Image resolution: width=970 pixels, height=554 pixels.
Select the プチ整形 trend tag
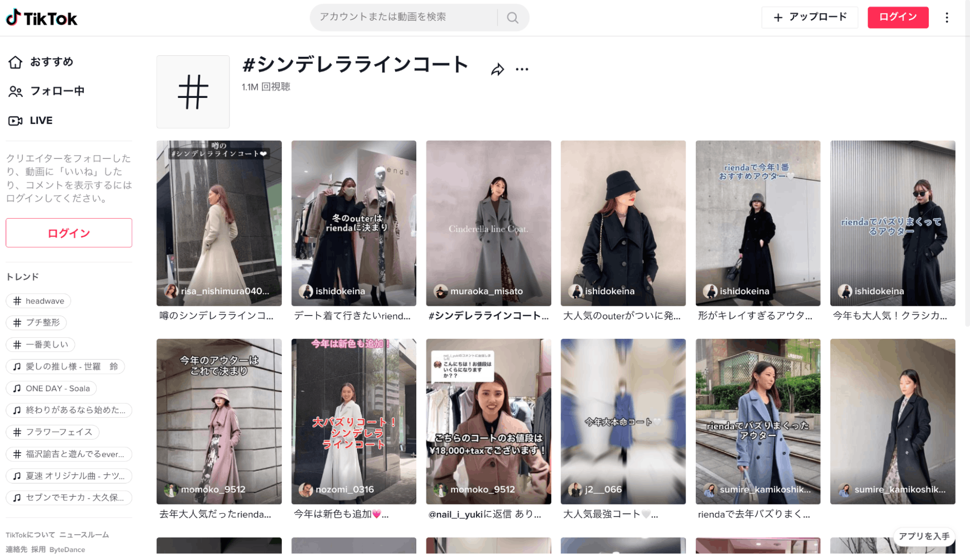pos(36,323)
